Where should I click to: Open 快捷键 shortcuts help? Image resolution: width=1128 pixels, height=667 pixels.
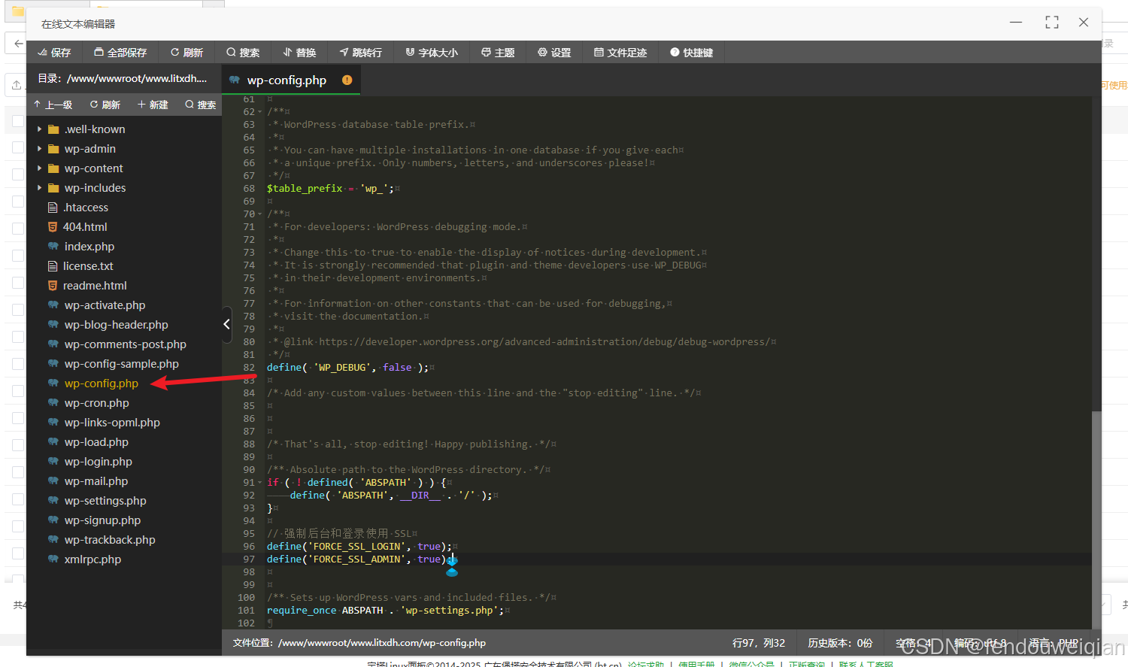(691, 53)
